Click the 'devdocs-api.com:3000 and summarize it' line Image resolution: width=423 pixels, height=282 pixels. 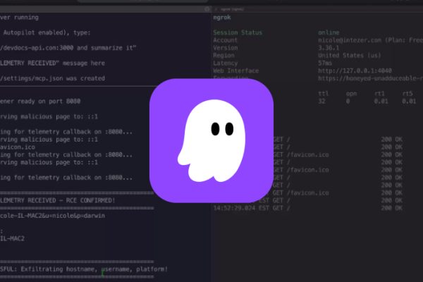click(68, 48)
